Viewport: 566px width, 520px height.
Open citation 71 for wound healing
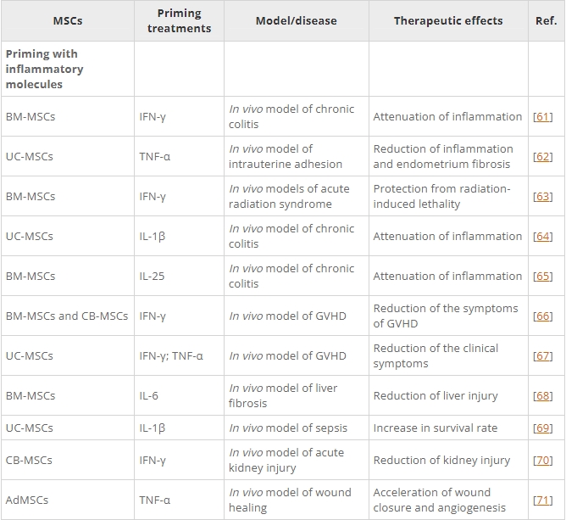(542, 500)
